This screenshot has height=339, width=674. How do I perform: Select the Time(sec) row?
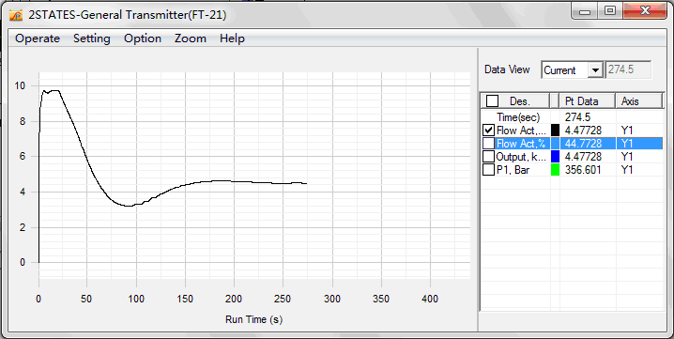(x=572, y=117)
